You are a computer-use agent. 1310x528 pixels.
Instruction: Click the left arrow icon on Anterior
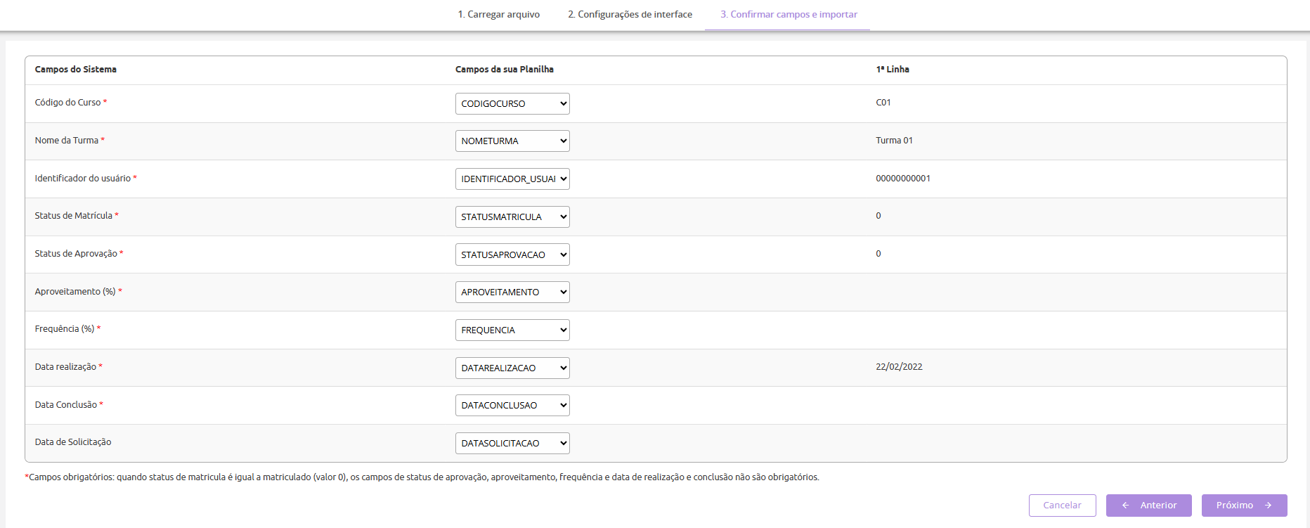pyautogui.click(x=1125, y=506)
